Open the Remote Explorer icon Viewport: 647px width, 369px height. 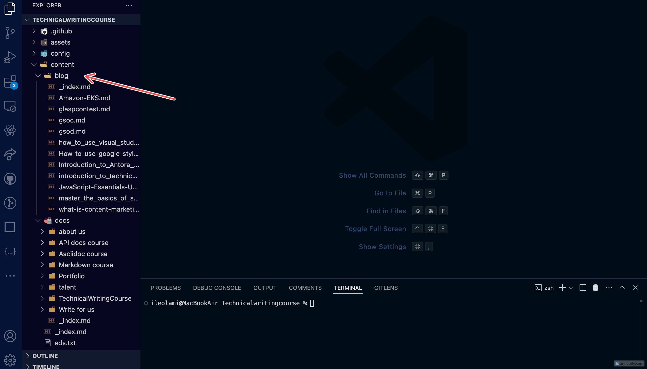click(10, 106)
